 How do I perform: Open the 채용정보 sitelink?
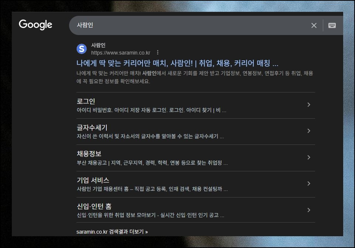point(89,154)
